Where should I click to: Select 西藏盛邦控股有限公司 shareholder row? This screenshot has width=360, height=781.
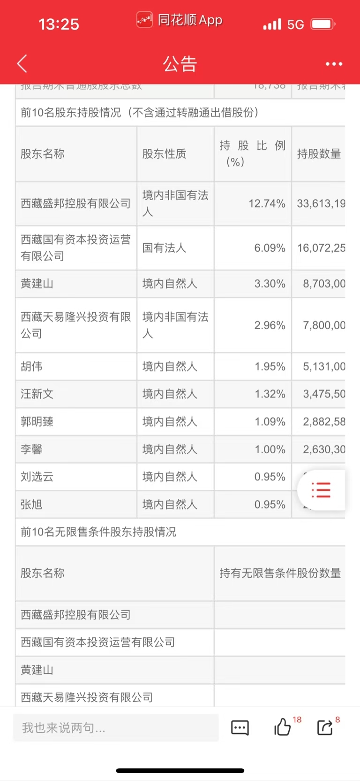180,203
